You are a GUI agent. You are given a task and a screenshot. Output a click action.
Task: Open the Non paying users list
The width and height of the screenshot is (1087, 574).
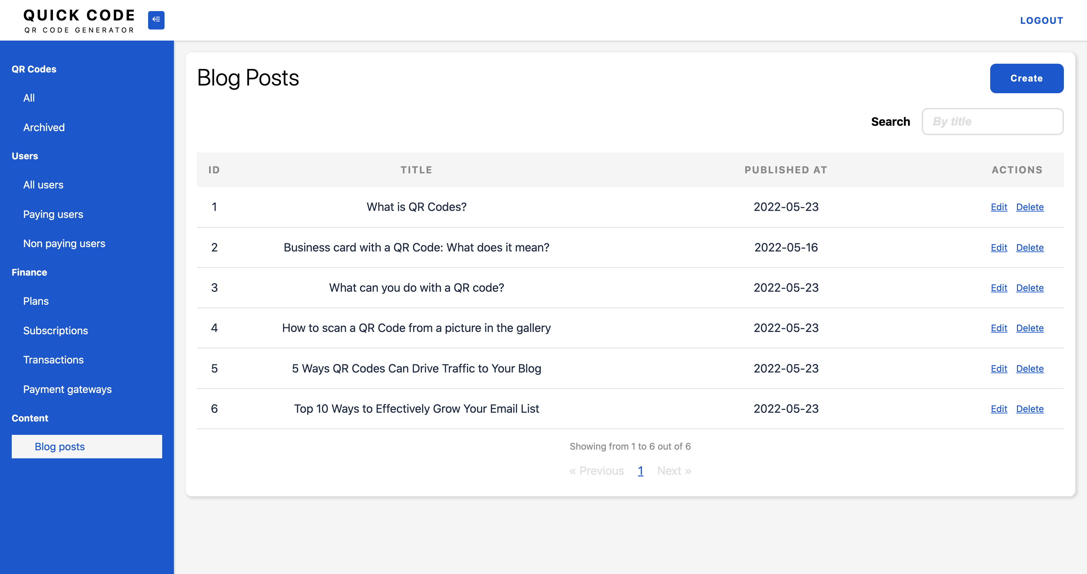64,244
